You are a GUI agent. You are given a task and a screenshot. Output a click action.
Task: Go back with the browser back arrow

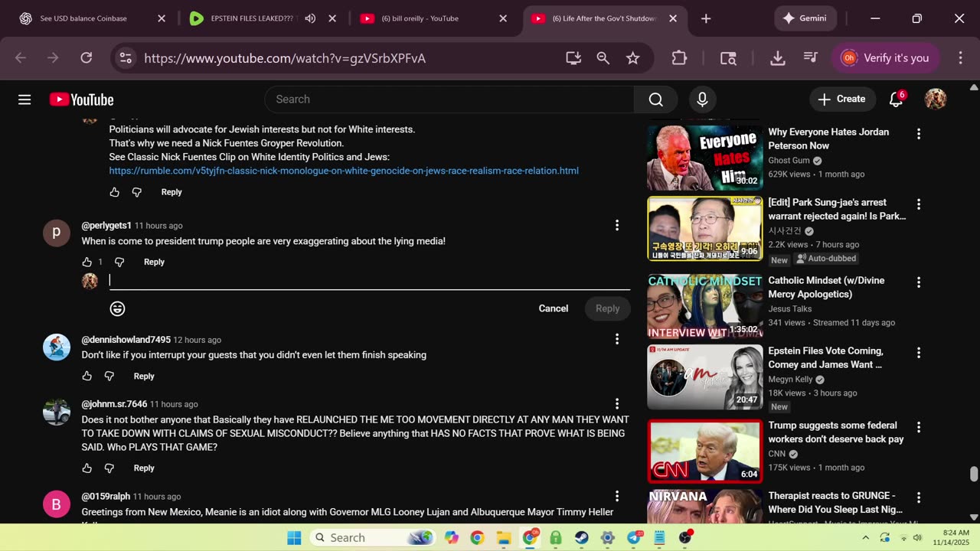tap(21, 58)
